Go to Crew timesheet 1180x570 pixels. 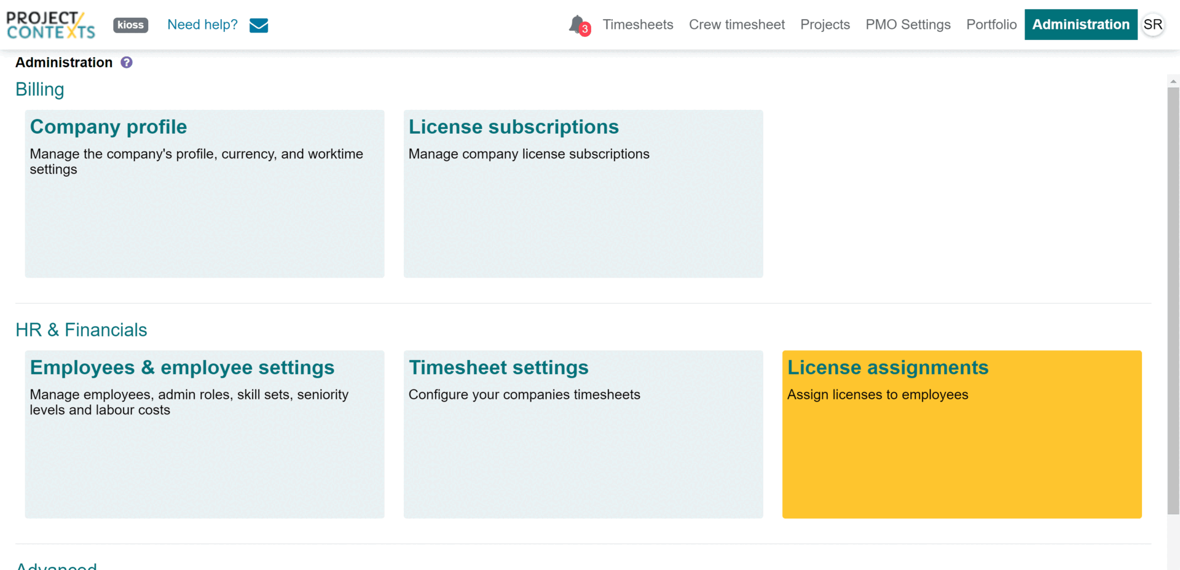737,25
